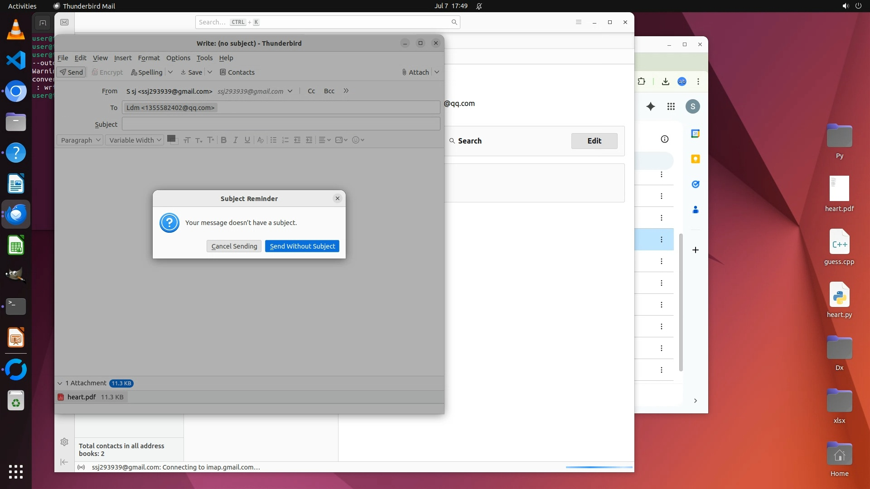Toggle italic text formatting
Screen dimensions: 870x489
[x=235, y=140]
